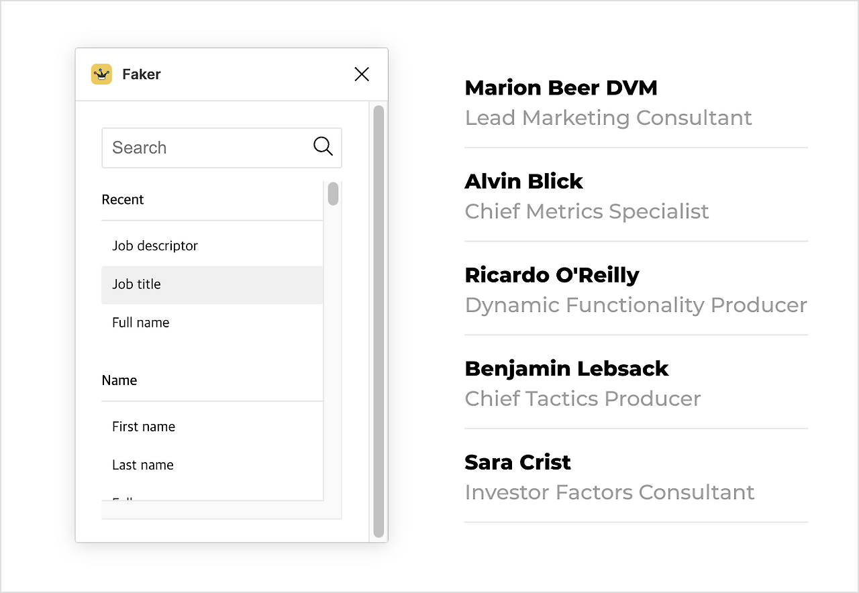The image size is (859, 593).
Task: Click the Name category header
Action: coord(119,380)
